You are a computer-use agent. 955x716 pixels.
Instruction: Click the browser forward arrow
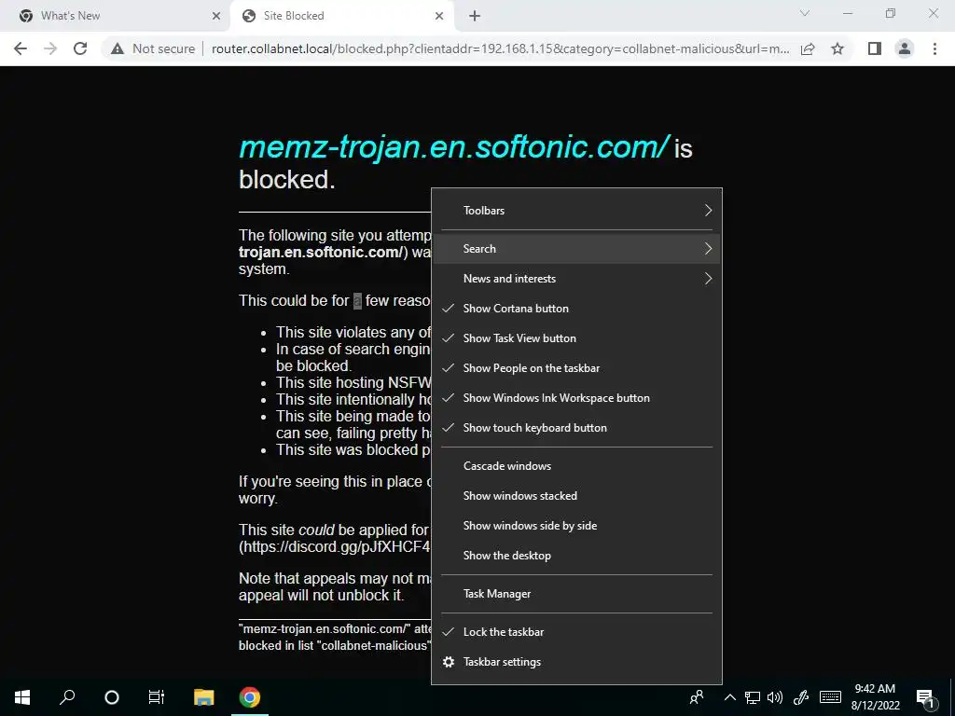click(50, 48)
